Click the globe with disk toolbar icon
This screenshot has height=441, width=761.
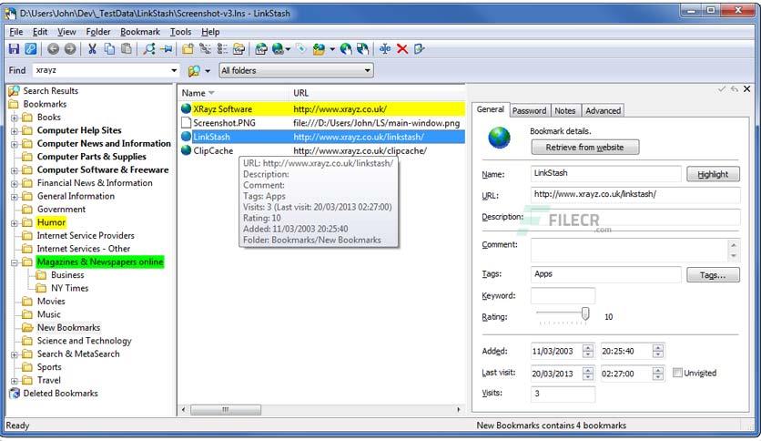(362, 48)
